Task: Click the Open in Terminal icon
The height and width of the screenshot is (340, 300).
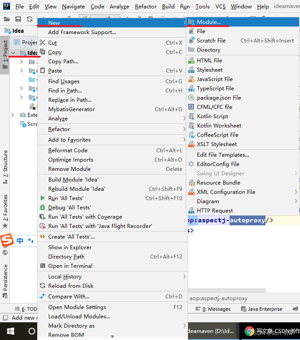Action: [x=42, y=266]
